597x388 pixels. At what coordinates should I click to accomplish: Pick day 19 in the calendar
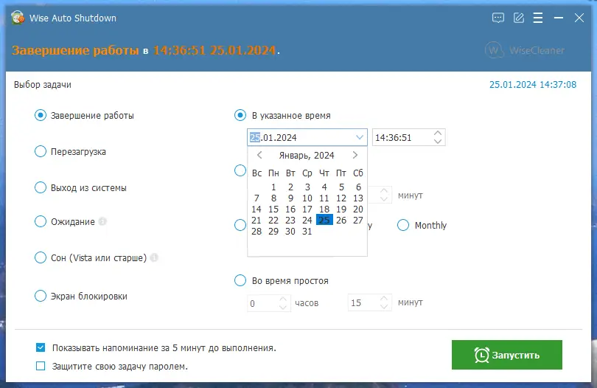341,209
